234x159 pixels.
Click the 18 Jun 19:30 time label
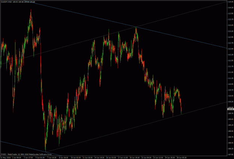(x=135, y=158)
